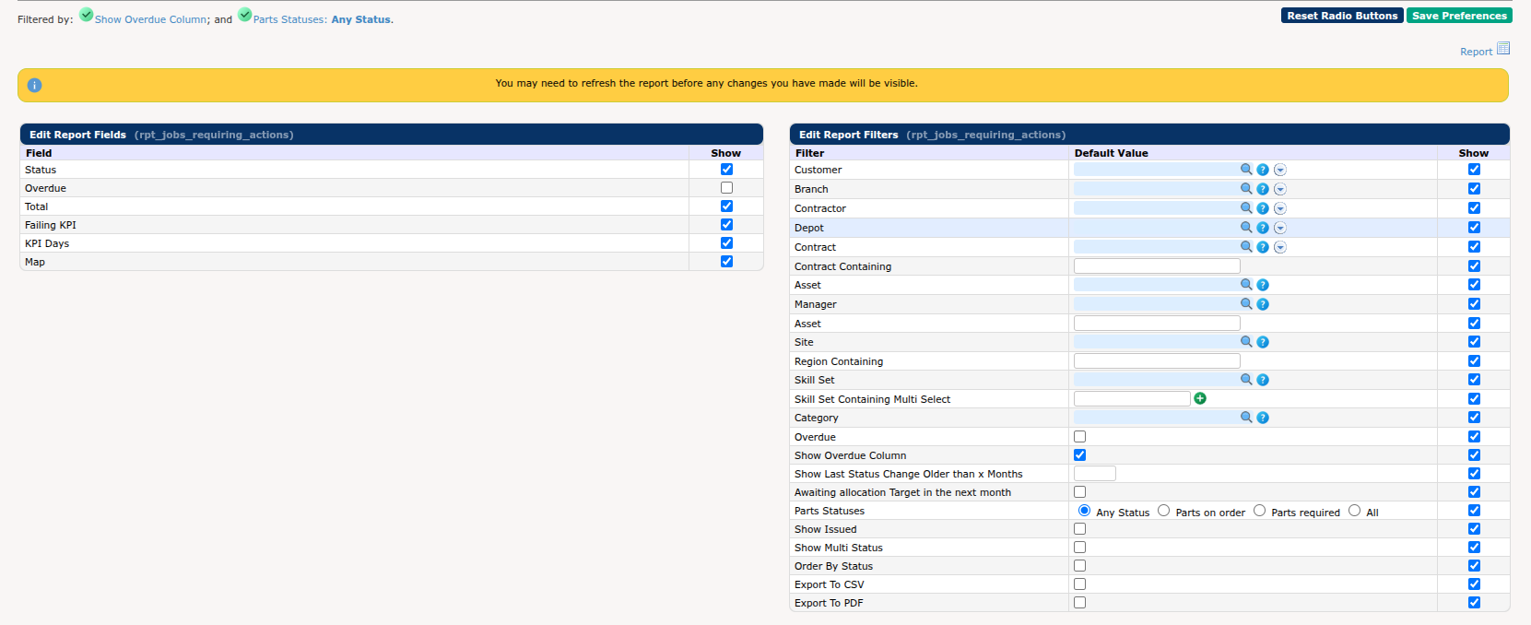The height and width of the screenshot is (625, 1531).
Task: Click the 'KPI Days' field label
Action: pyautogui.click(x=47, y=243)
